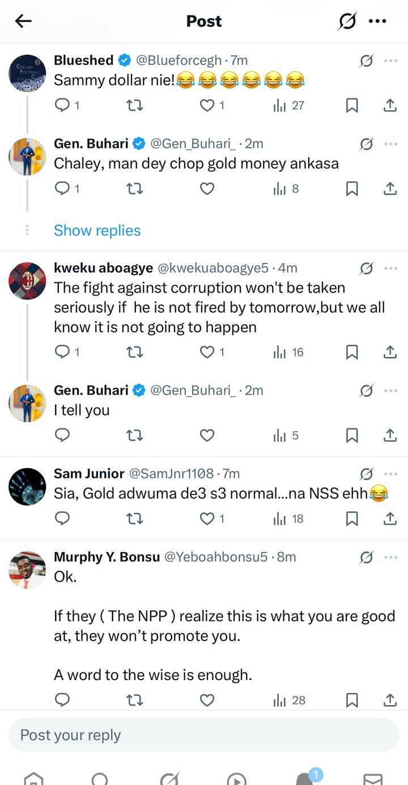
Task: Open the three-dot menu in Post header
Action: pyautogui.click(x=377, y=22)
